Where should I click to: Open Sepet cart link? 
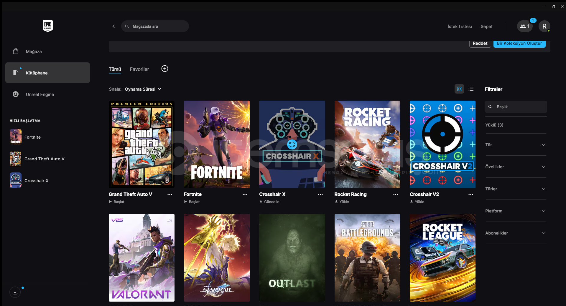pyautogui.click(x=486, y=26)
